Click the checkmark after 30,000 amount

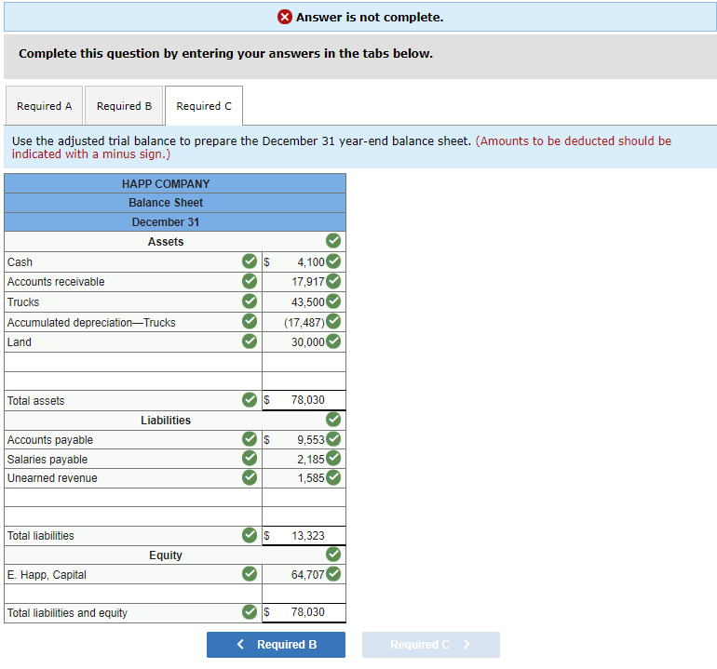click(333, 341)
